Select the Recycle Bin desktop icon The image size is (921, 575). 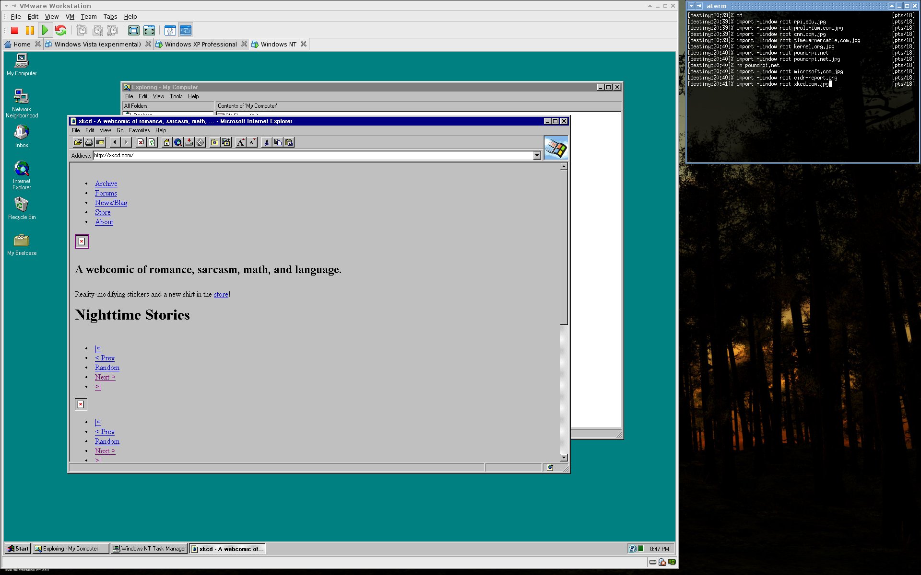(22, 208)
